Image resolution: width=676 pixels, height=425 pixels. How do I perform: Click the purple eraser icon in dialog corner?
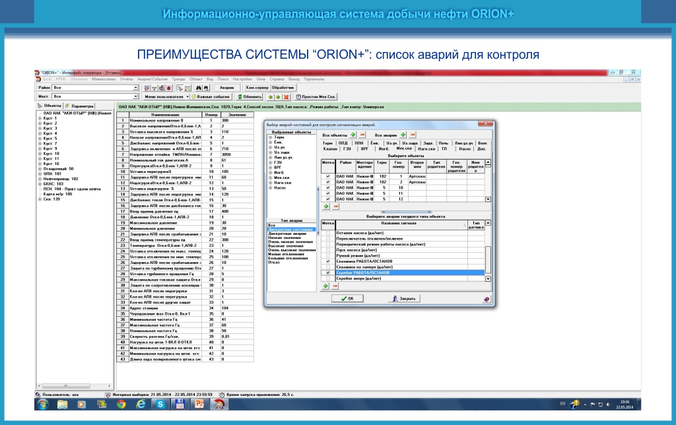[x=487, y=299]
